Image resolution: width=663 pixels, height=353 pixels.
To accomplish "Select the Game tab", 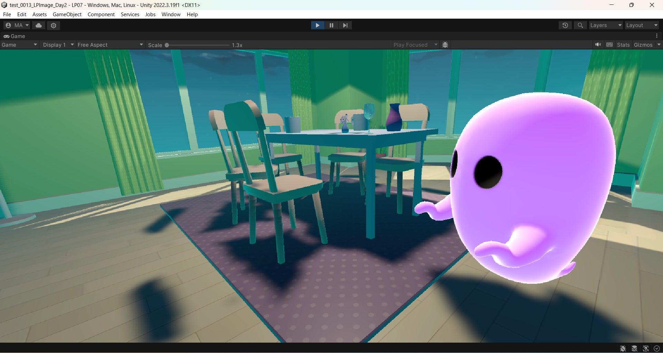I will click(x=15, y=36).
